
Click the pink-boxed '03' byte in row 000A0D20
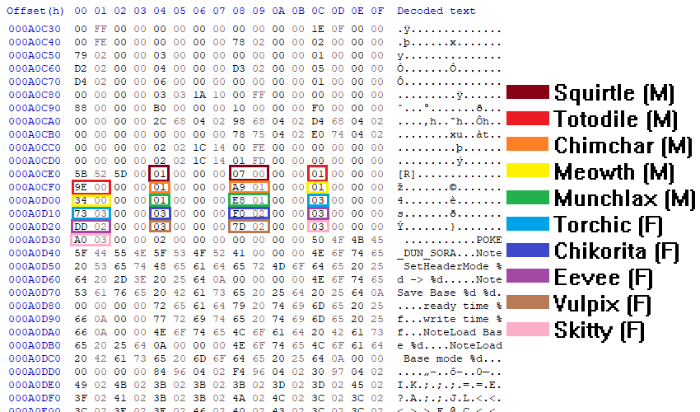[317, 226]
